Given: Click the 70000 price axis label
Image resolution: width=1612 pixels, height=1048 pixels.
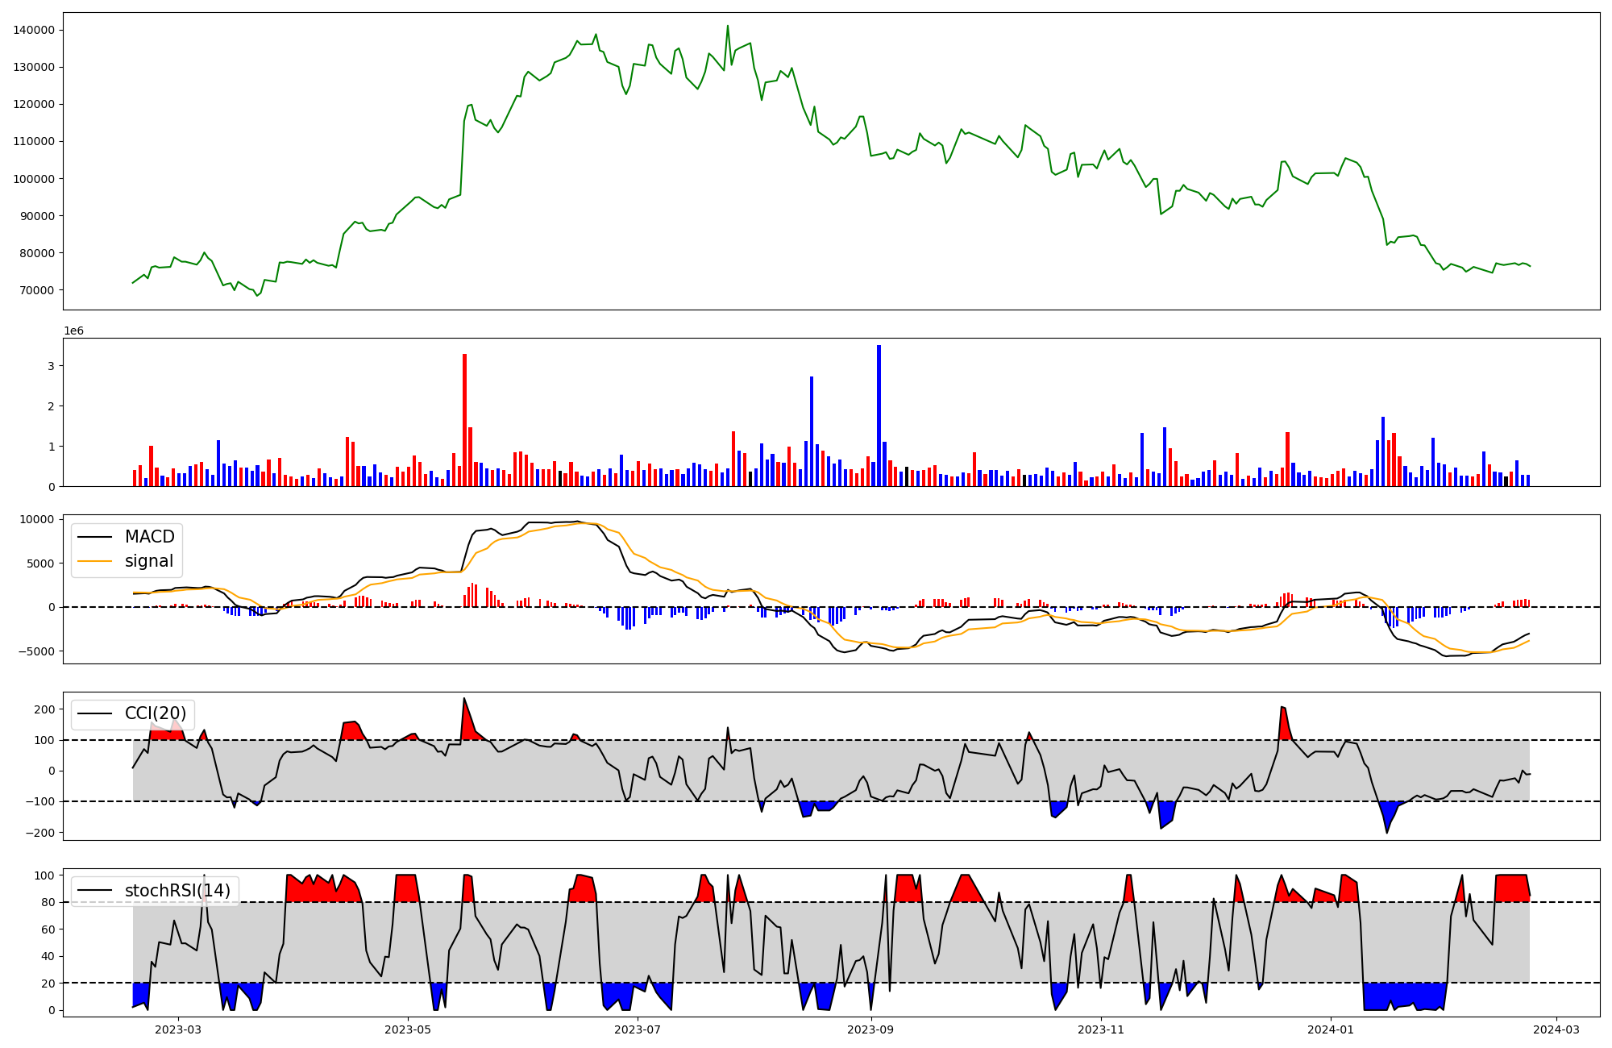Looking at the screenshot, I should 37,290.
